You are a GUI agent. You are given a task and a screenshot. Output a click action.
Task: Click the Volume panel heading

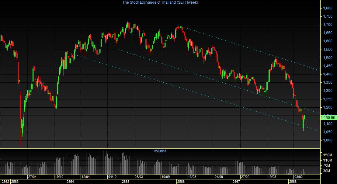point(160,151)
